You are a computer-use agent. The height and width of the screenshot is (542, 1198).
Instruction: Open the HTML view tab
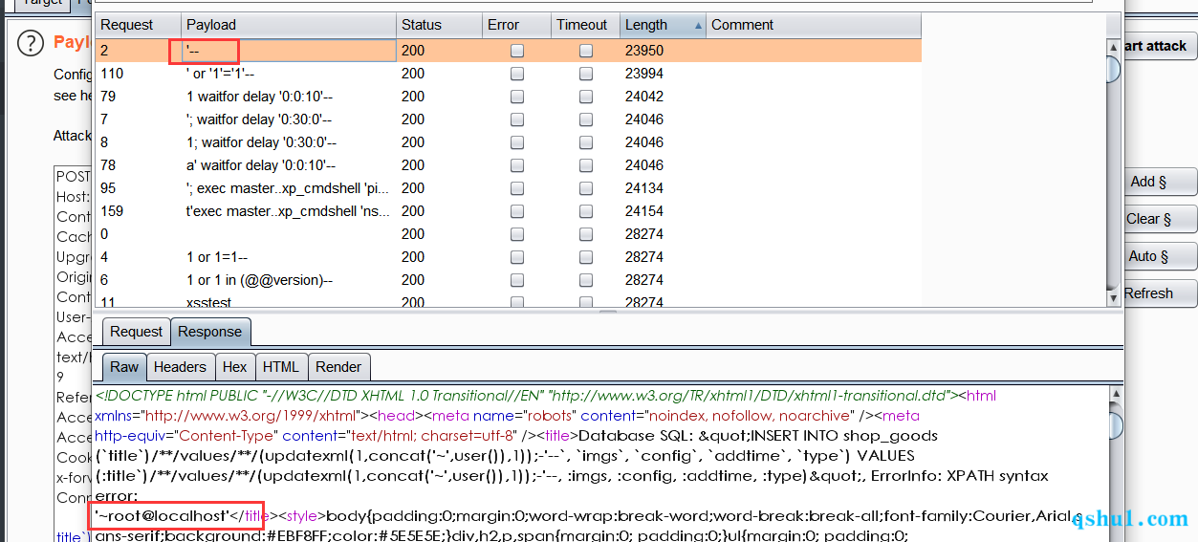pos(281,366)
